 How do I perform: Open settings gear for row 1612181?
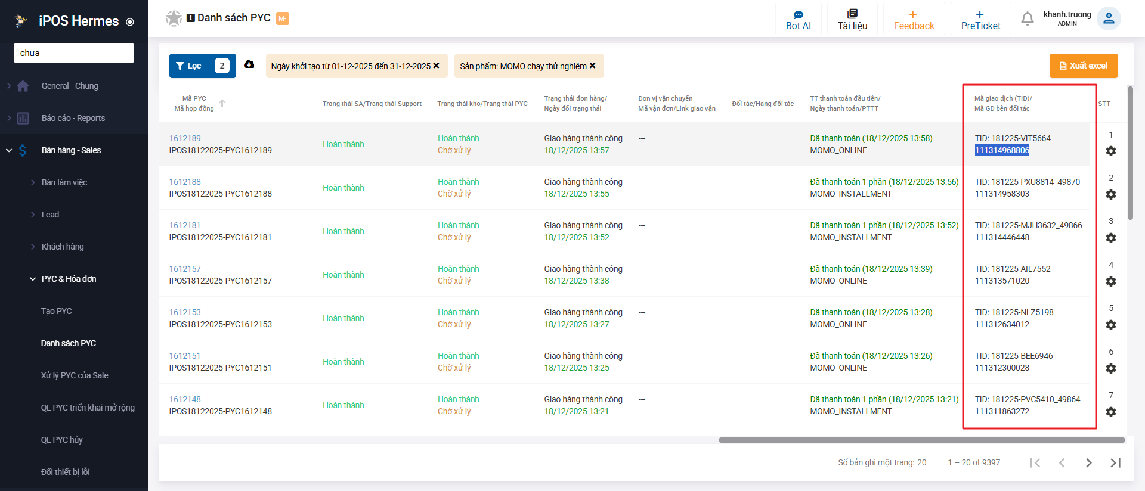point(1111,238)
